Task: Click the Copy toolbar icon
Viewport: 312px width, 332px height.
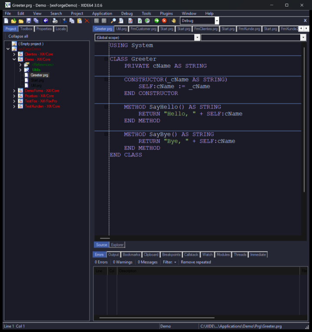Action: coord(72,21)
